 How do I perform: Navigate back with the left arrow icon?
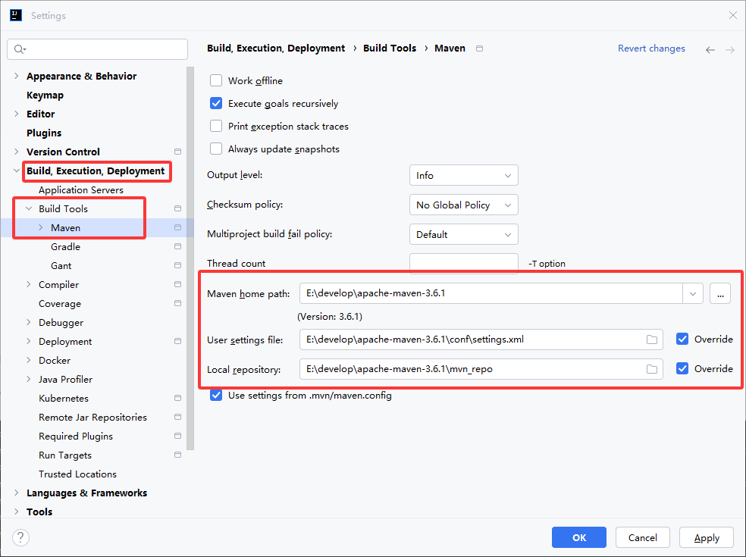[x=710, y=50]
